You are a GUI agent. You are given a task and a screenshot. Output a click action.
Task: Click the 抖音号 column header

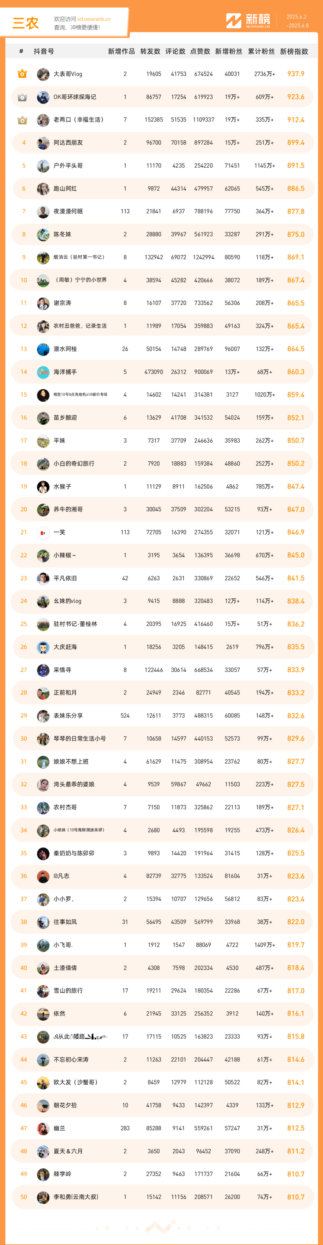tap(44, 51)
